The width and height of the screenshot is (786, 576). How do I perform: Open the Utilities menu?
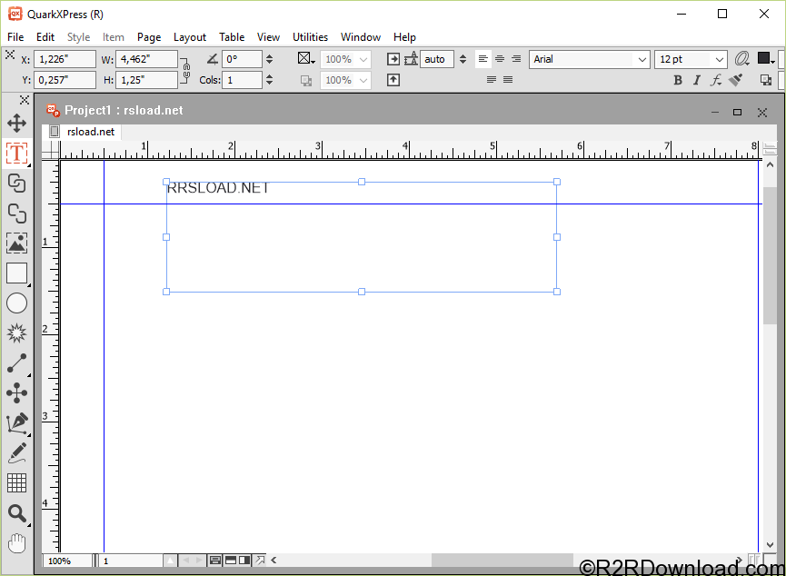coord(310,37)
